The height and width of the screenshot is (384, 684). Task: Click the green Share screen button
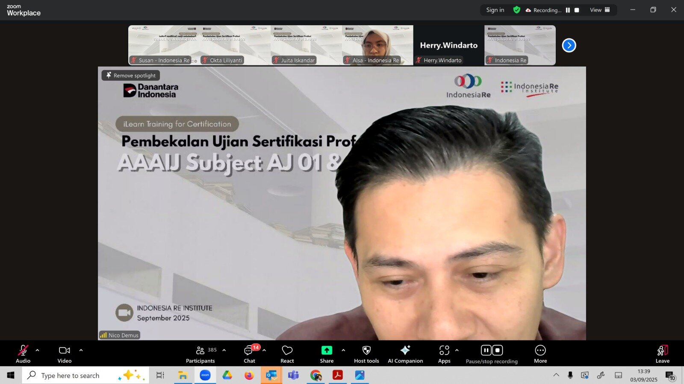327,354
